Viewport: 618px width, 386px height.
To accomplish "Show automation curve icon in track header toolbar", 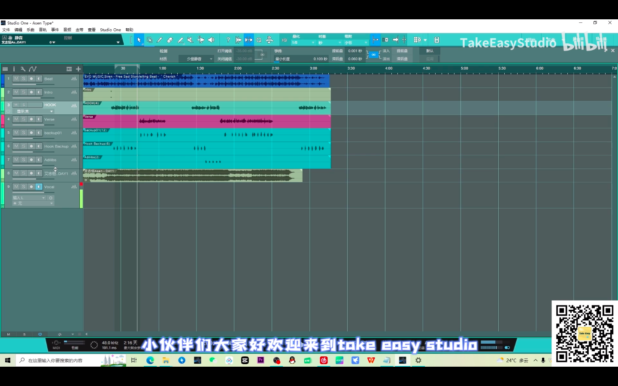I will 33,69.
